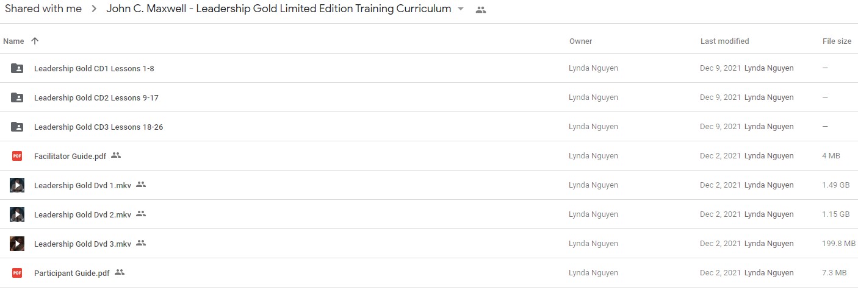The image size is (858, 293).
Task: Click the breadcrumb chevron after Shared with me
Action: [94, 9]
